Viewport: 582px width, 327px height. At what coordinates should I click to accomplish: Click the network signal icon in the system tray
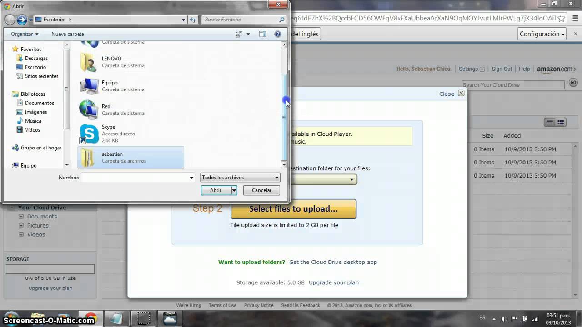pos(534,319)
